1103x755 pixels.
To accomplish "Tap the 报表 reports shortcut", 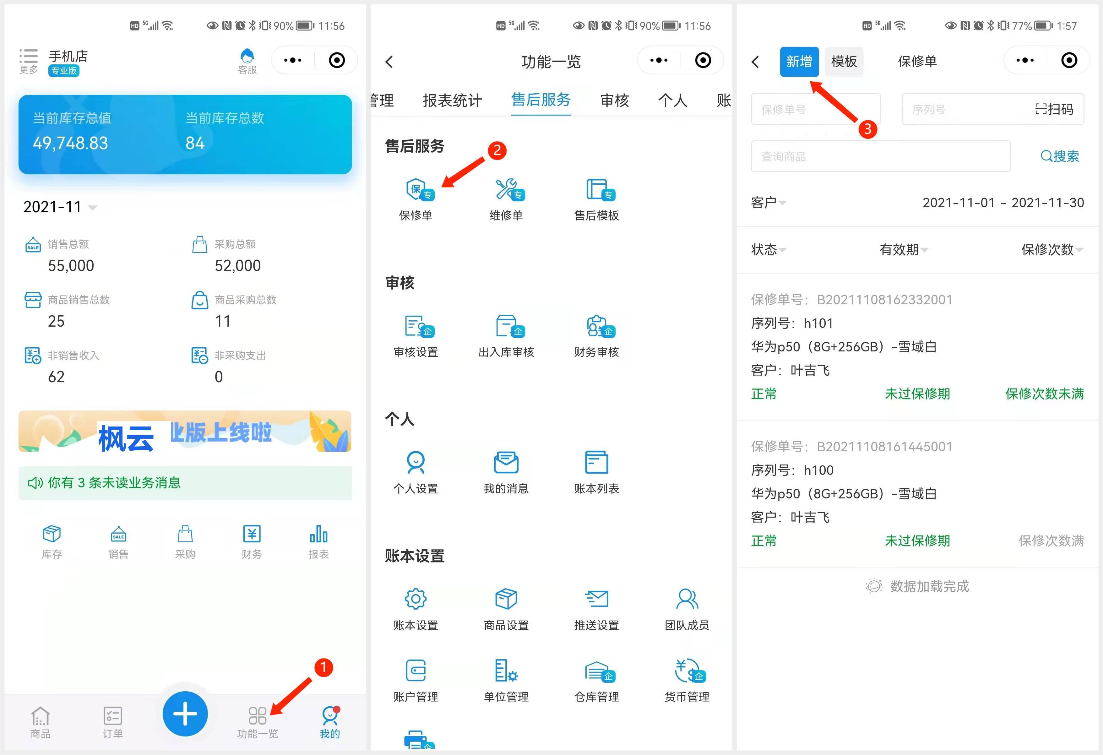I will [318, 542].
